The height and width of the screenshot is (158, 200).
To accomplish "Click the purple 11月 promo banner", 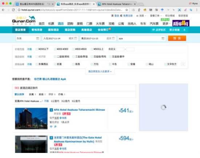I will (181, 23).
